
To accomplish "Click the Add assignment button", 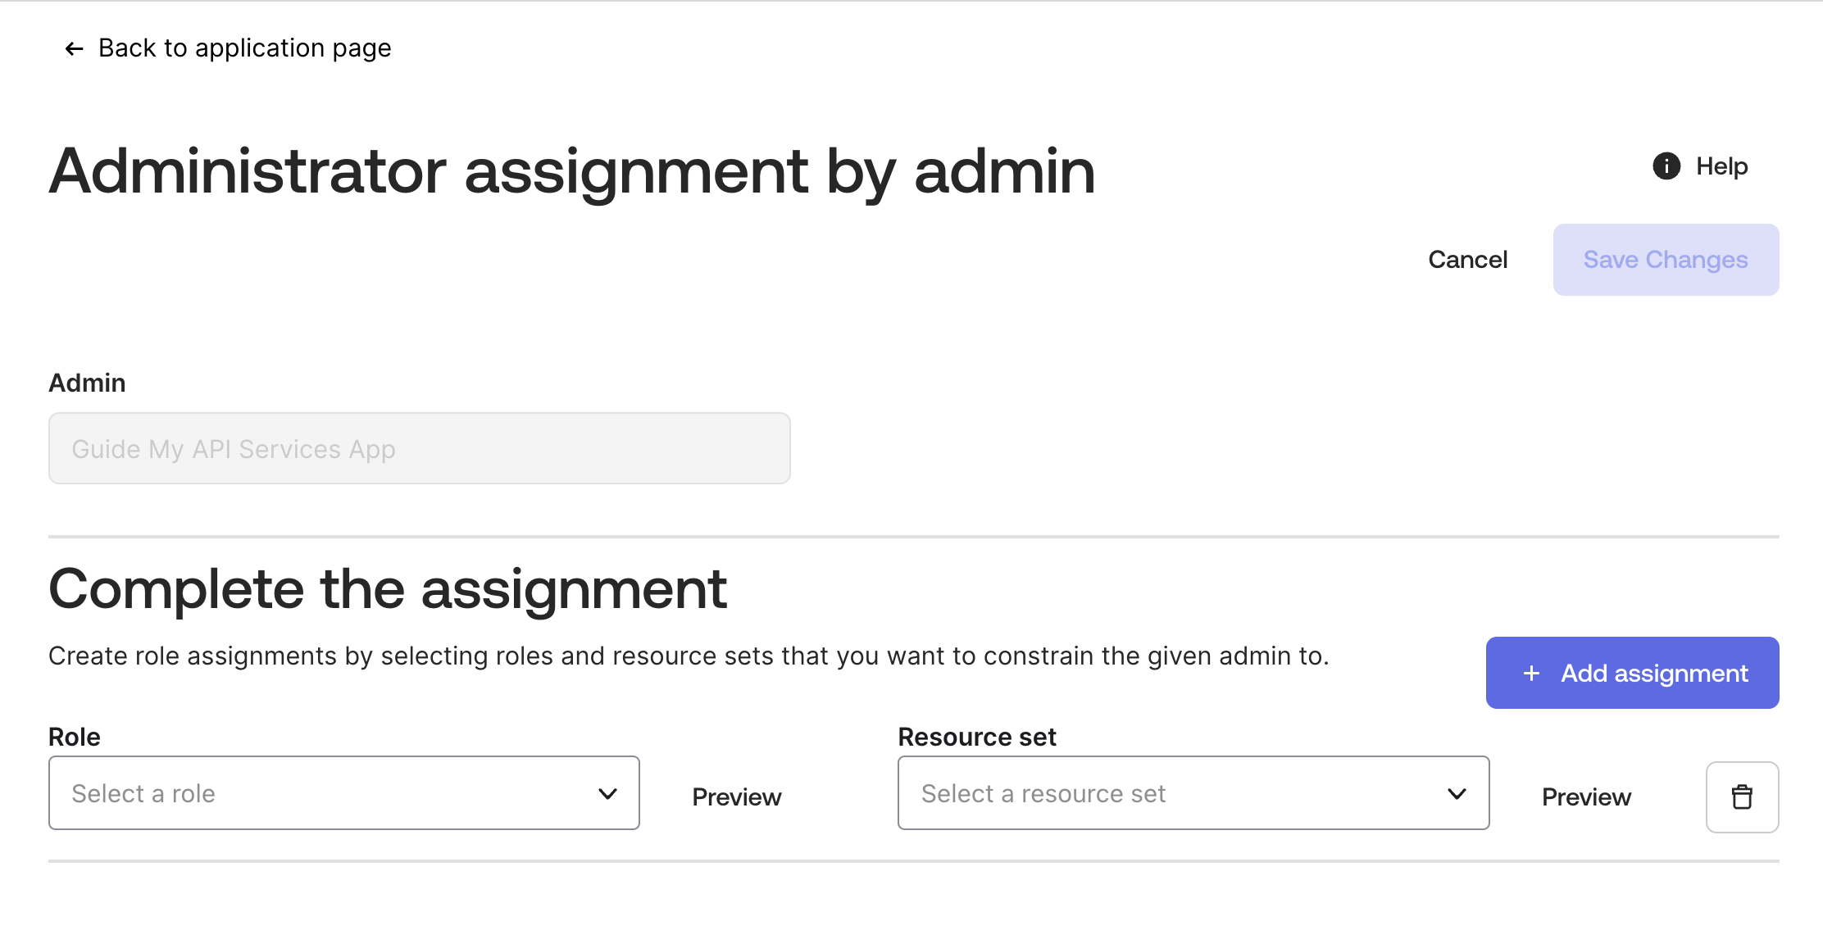I will pyautogui.click(x=1632, y=673).
